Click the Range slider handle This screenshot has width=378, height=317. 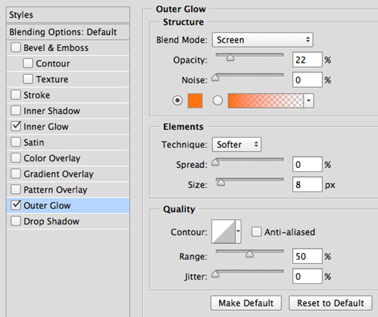pyautogui.click(x=249, y=254)
